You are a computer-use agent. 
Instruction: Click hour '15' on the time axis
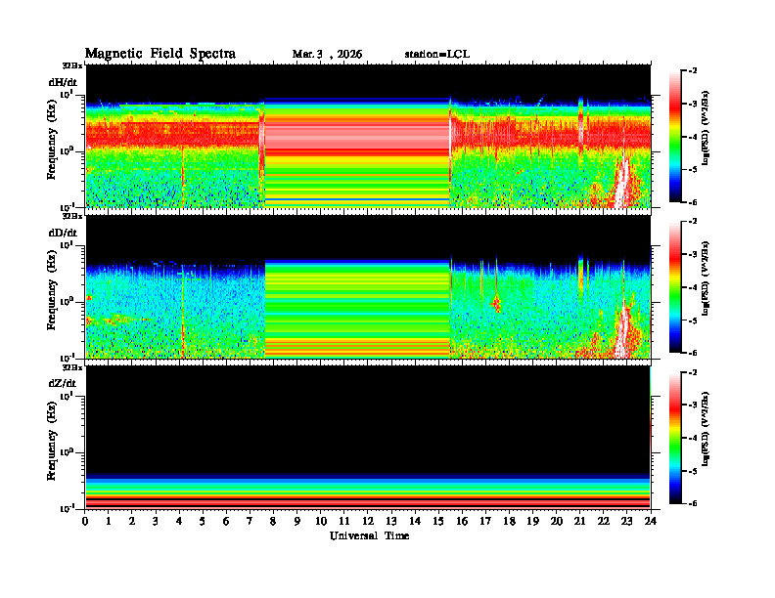pos(438,522)
